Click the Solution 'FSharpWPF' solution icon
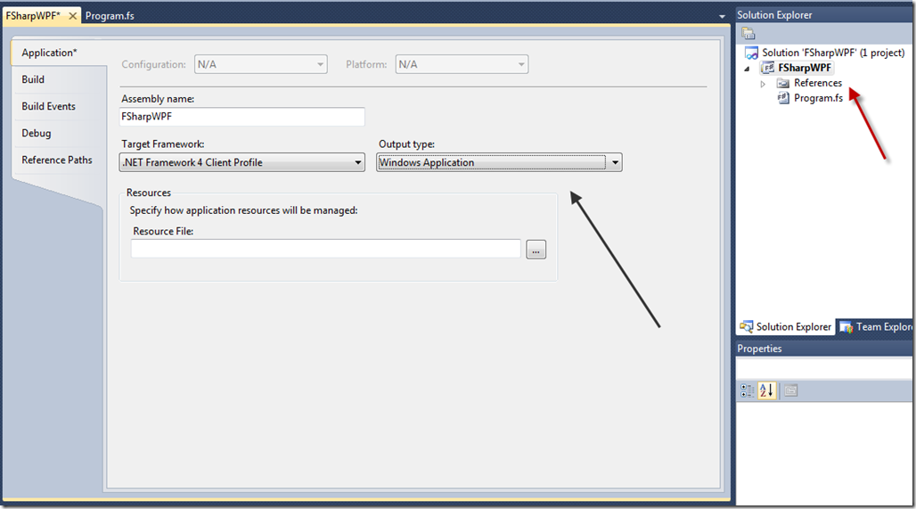 (x=751, y=53)
